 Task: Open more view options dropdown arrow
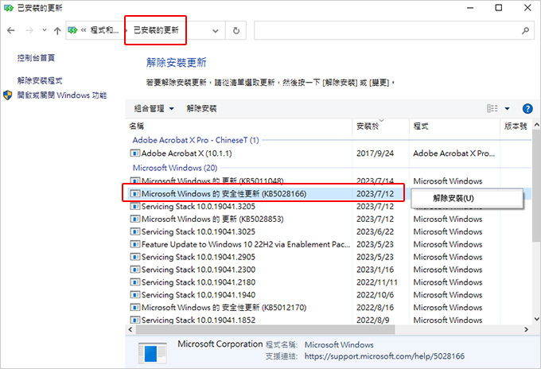(508, 109)
